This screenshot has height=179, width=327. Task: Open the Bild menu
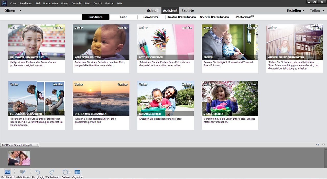click(x=37, y=3)
